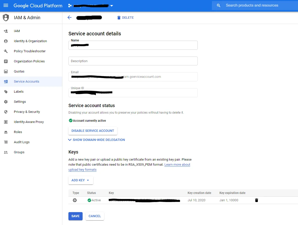Click the Audit Logs lines icon
The width and height of the screenshot is (298, 225).
(x=6, y=142)
